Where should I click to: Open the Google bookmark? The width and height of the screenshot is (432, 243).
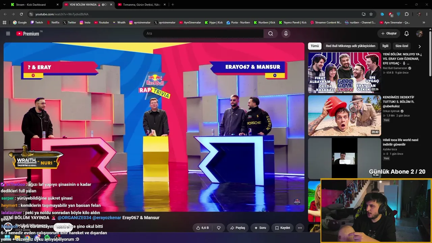(x=20, y=23)
